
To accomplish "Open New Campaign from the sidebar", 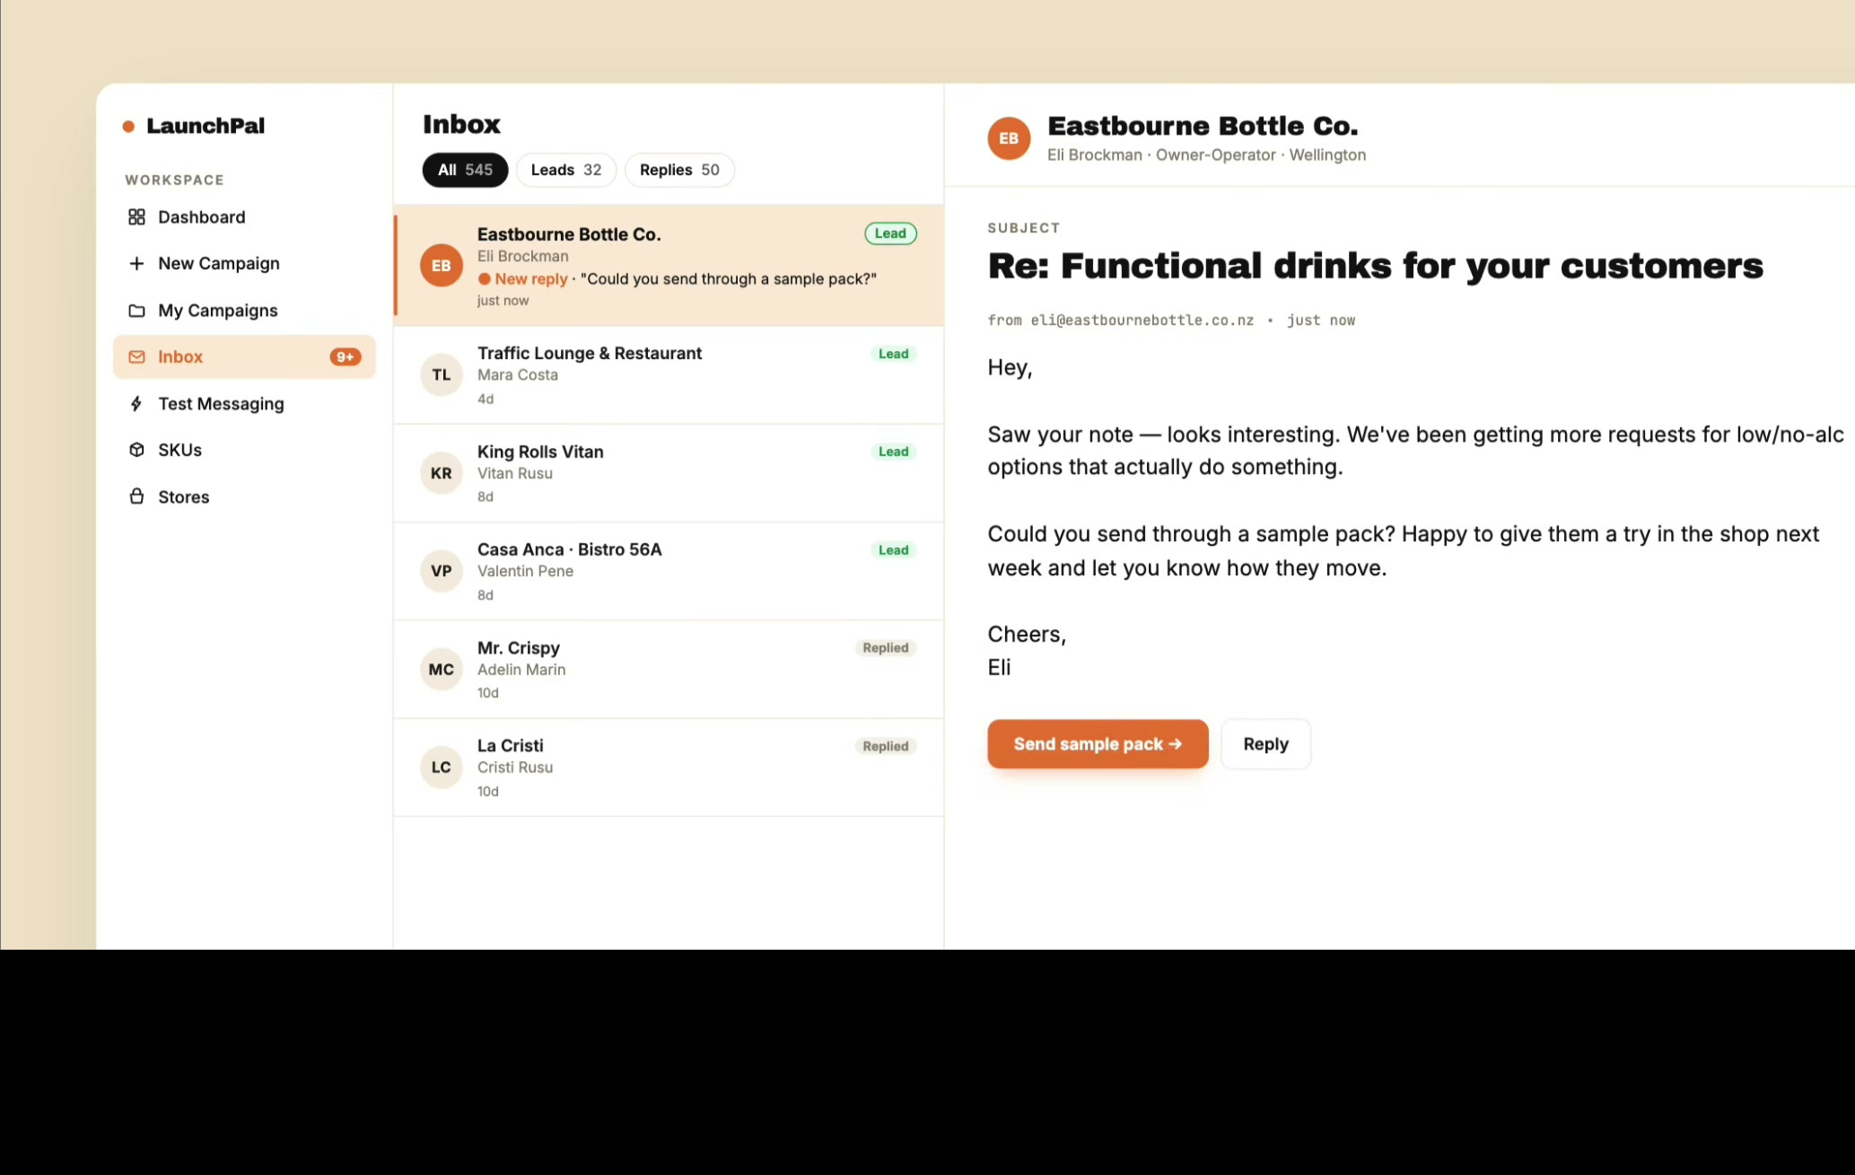I will [x=244, y=264].
